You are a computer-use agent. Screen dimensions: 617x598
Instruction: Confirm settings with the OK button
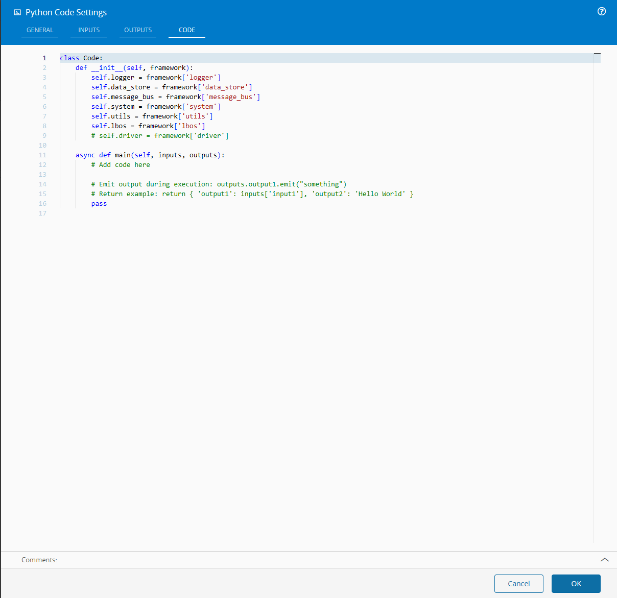click(x=576, y=583)
